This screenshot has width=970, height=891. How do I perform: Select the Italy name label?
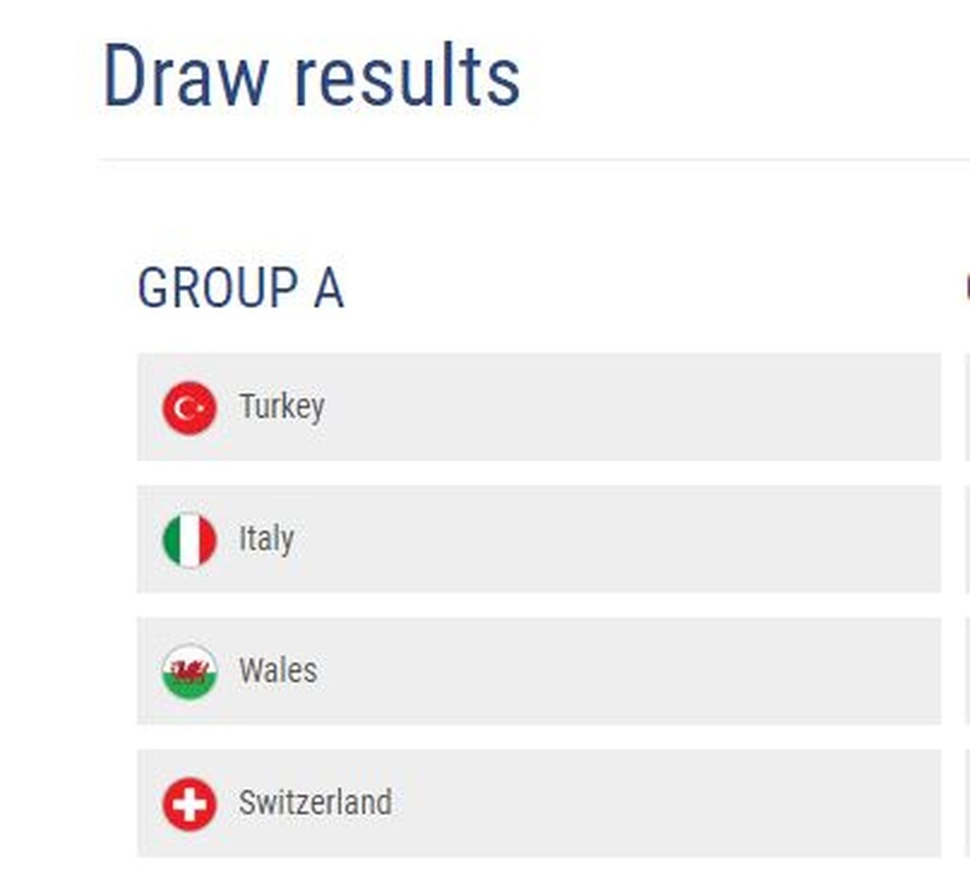pos(268,539)
